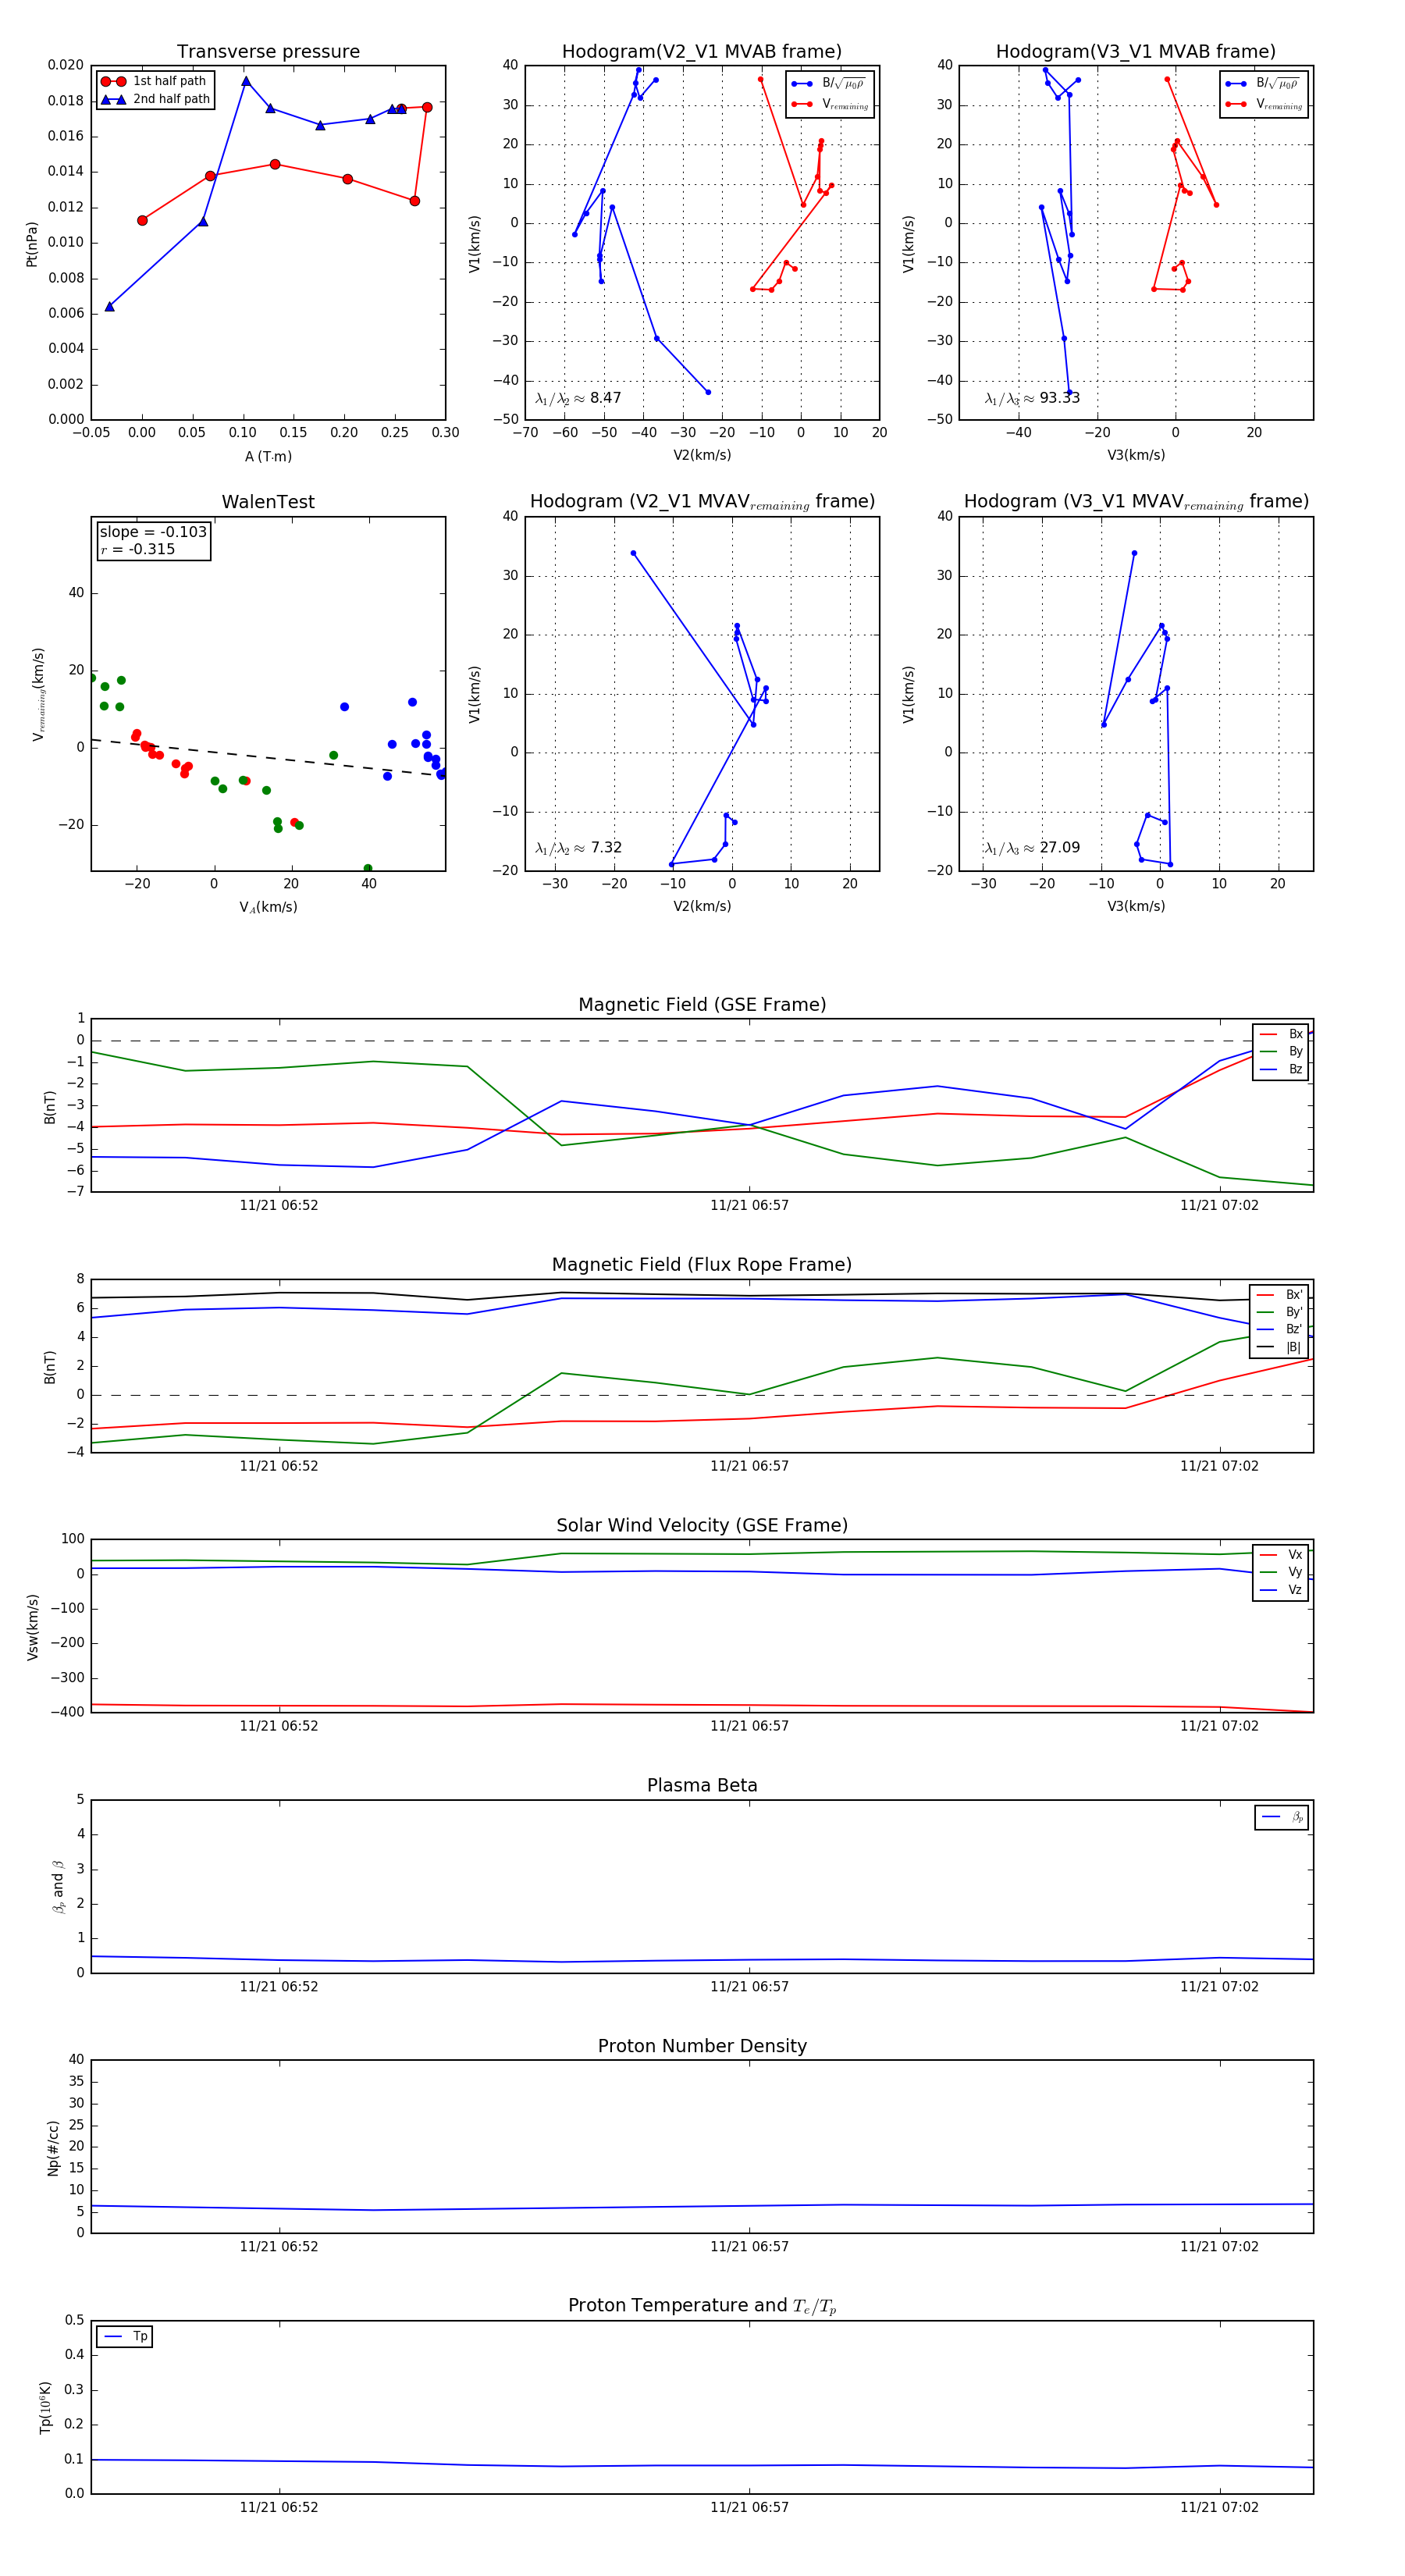Select the "Vx" legend entry in velocity plot
Screen dimensions: 1405x2576
pos(1281,1554)
